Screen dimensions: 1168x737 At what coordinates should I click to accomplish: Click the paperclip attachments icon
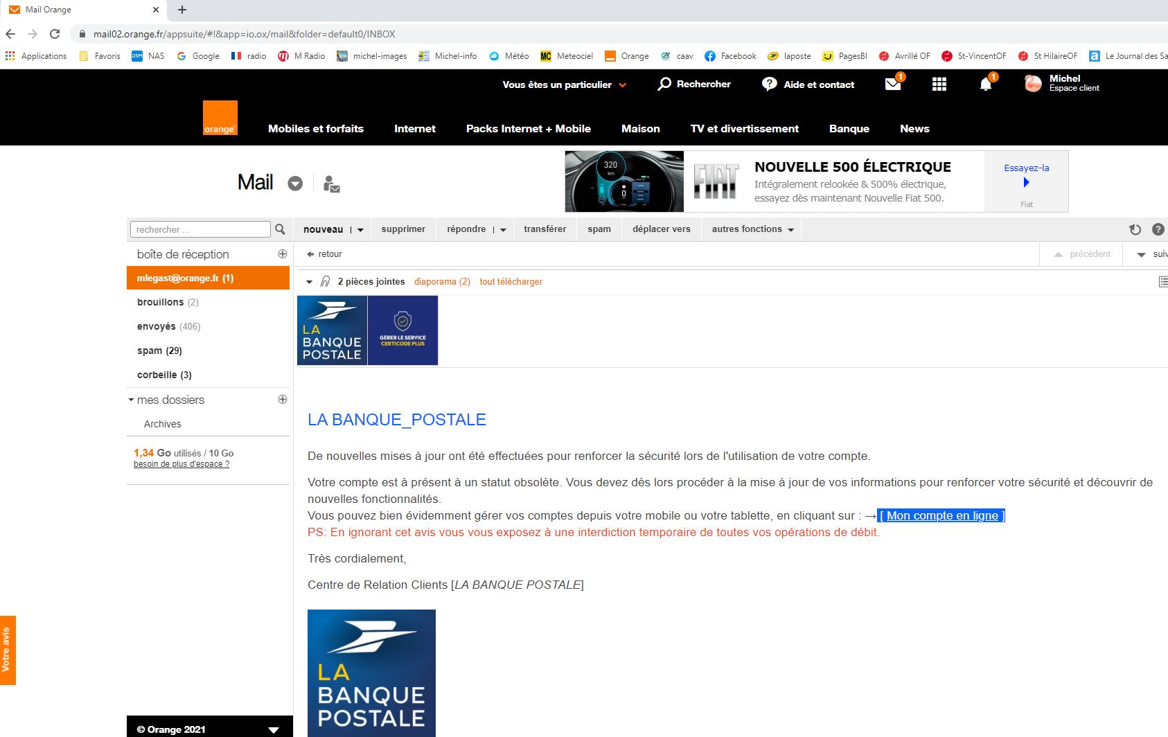pyautogui.click(x=325, y=281)
